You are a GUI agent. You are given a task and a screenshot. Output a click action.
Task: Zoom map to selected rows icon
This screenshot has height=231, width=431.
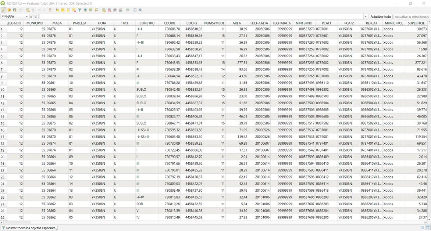96,10
